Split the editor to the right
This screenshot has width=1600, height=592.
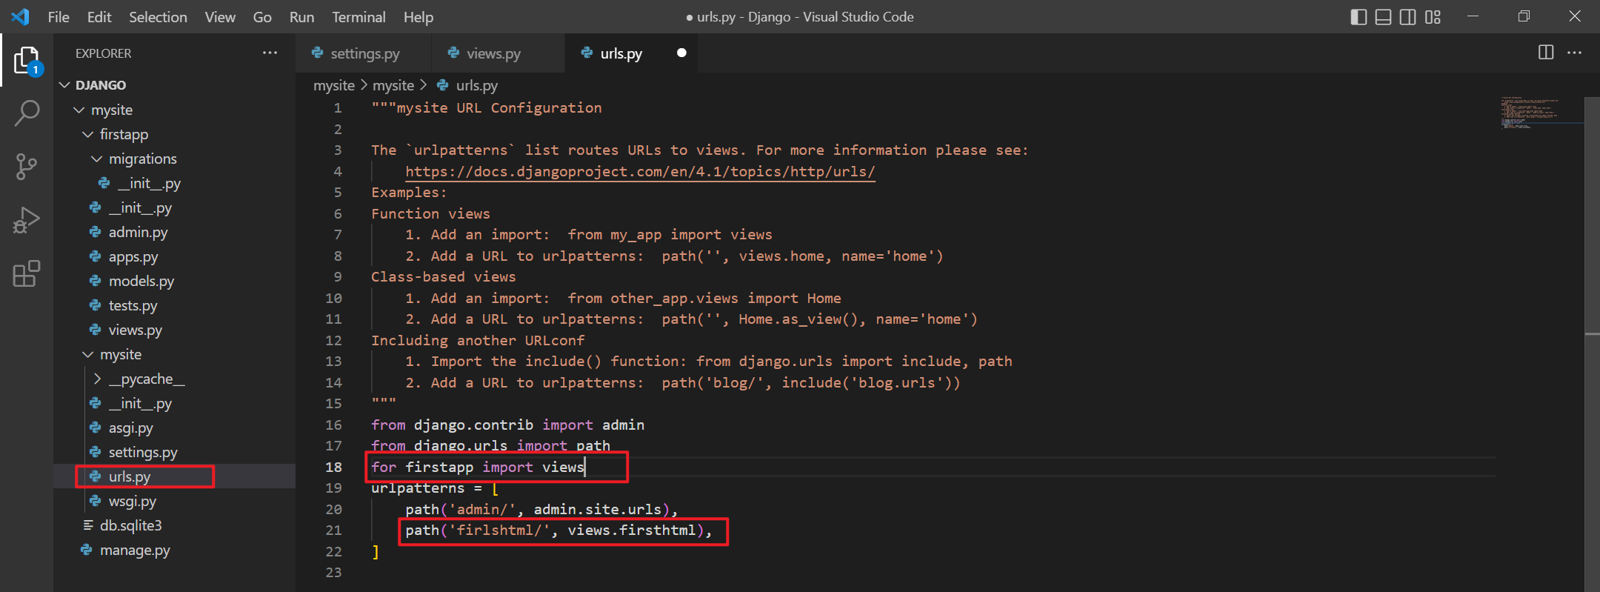[1546, 53]
